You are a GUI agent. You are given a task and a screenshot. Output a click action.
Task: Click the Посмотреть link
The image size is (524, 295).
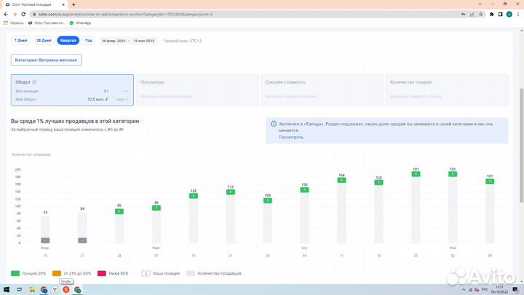[x=290, y=137]
